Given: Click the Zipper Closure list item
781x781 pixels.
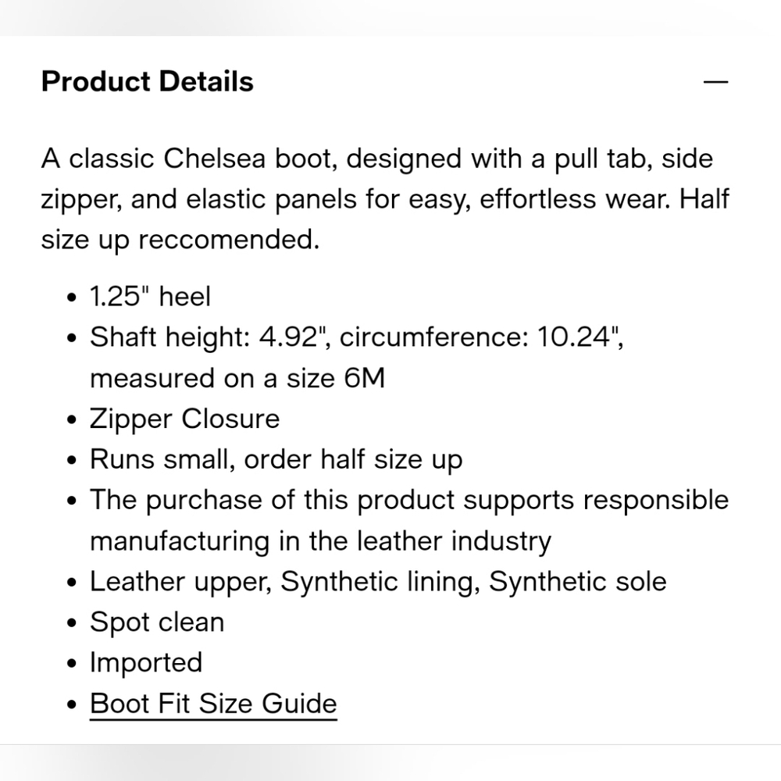Looking at the screenshot, I should 184,419.
